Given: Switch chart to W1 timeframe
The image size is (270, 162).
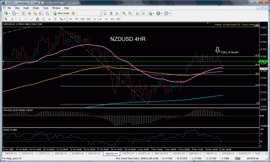Looking at the screenshot, I should (112, 19).
